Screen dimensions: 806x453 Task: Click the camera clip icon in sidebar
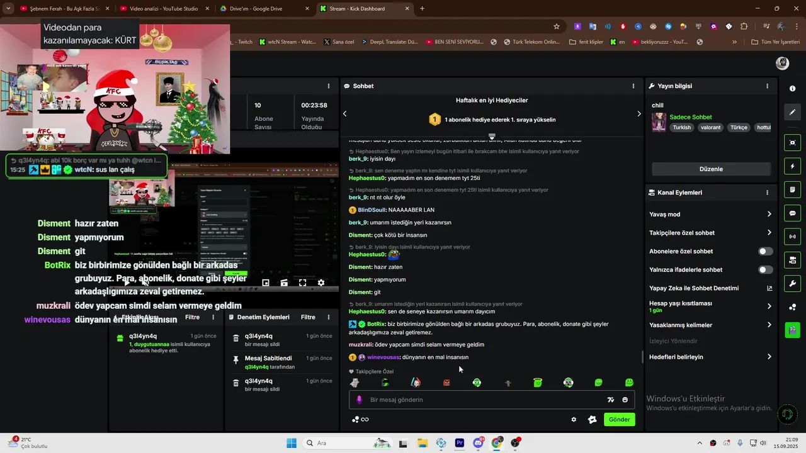[793, 260]
